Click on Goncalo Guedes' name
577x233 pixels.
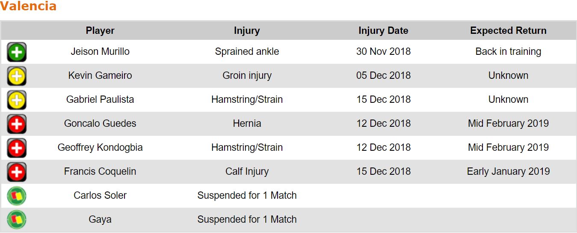pos(100,123)
